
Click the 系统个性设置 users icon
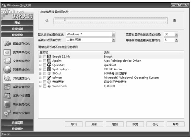coord(7,95)
